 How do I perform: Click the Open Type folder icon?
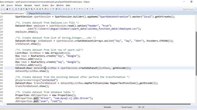pos(45,9)
